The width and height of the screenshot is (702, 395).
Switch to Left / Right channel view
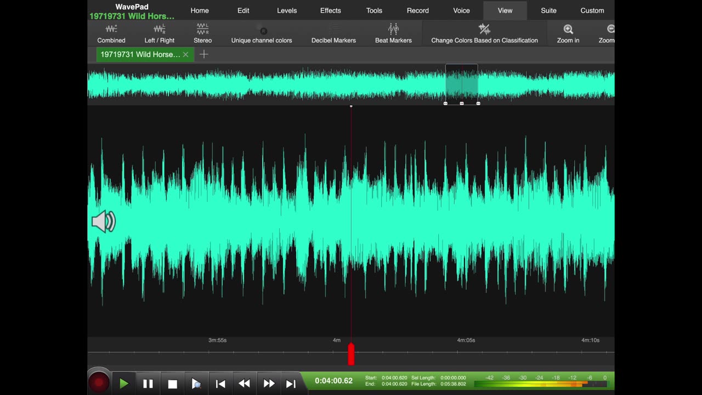[160, 33]
